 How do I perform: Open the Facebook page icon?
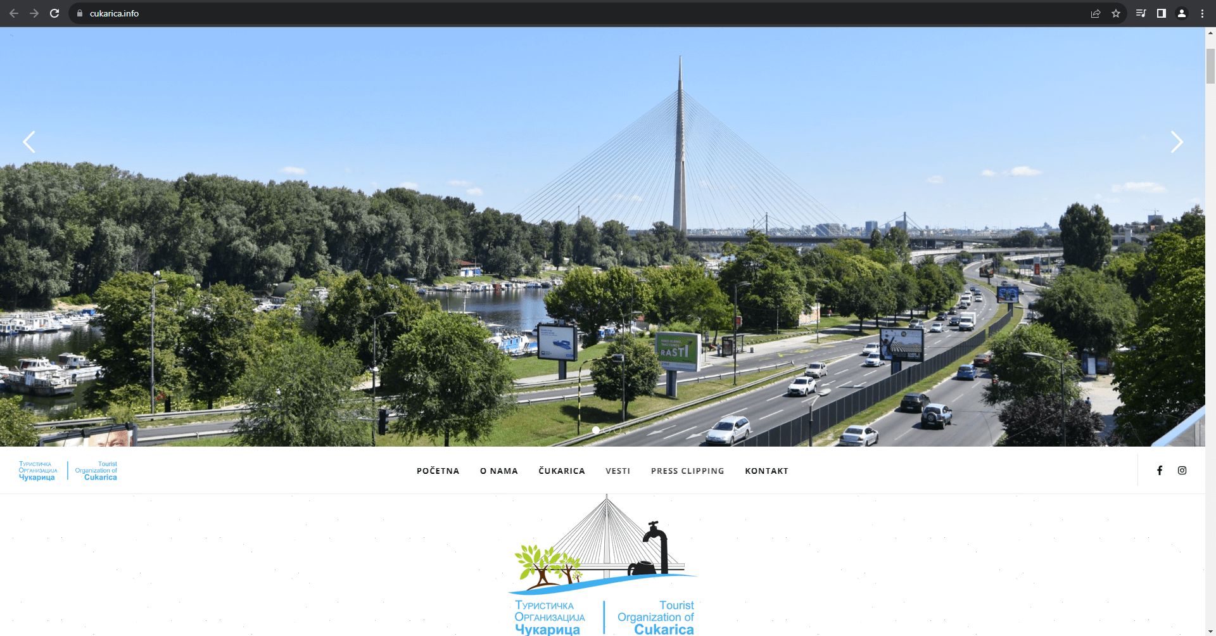(x=1160, y=471)
